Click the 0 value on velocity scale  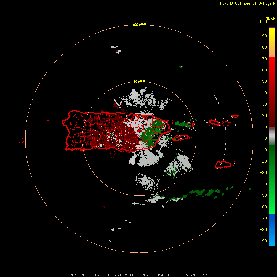pos(266,138)
